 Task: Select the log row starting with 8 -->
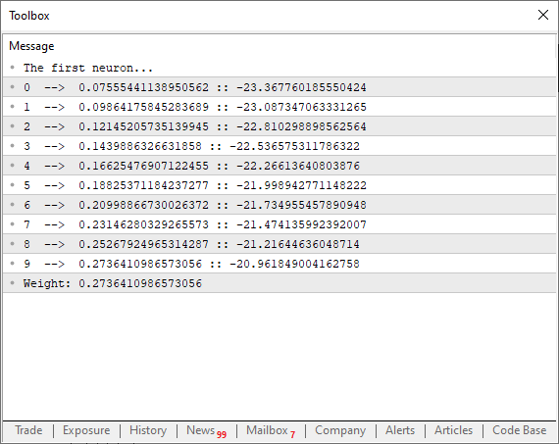tap(279, 244)
